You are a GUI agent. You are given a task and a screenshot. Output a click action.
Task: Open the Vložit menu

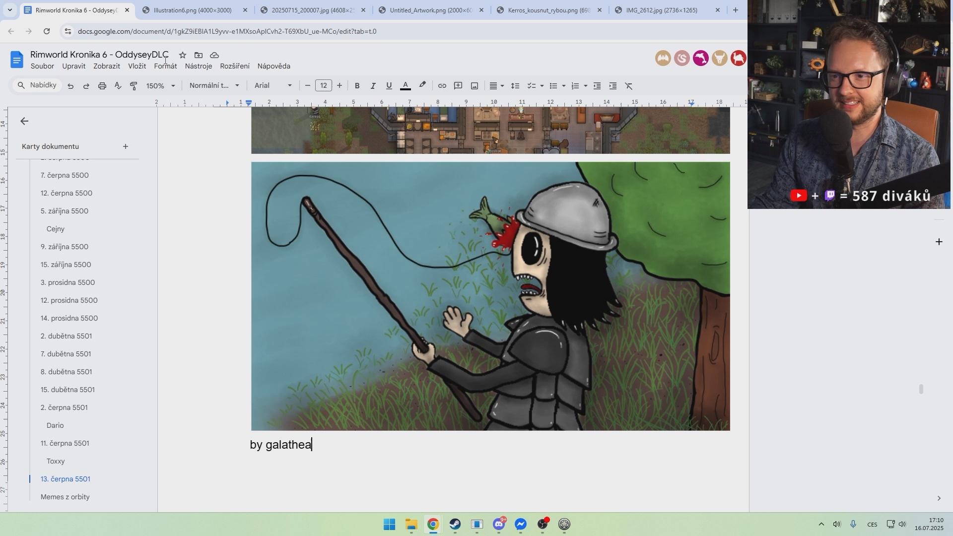(137, 66)
